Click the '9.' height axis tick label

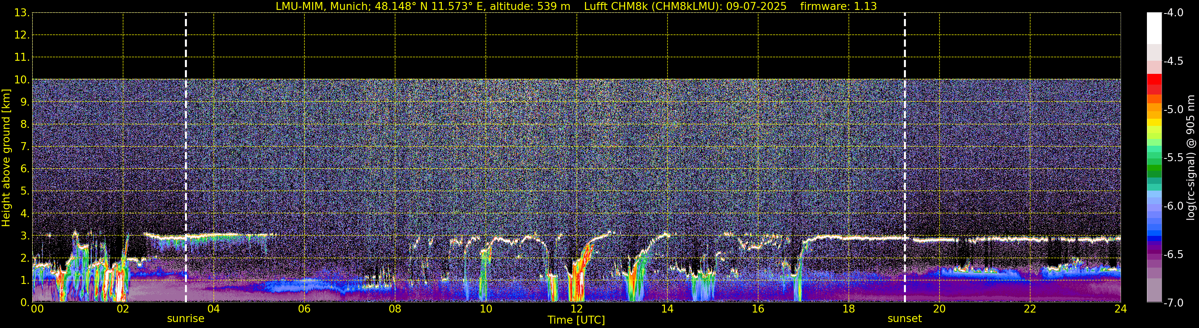tap(24, 102)
